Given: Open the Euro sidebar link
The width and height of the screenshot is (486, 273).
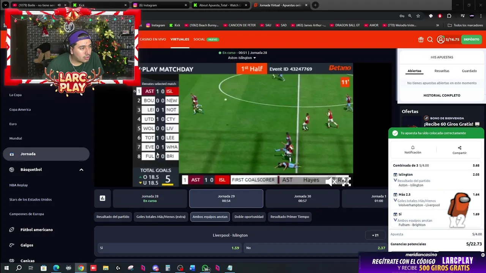Looking at the screenshot, I should (13, 124).
